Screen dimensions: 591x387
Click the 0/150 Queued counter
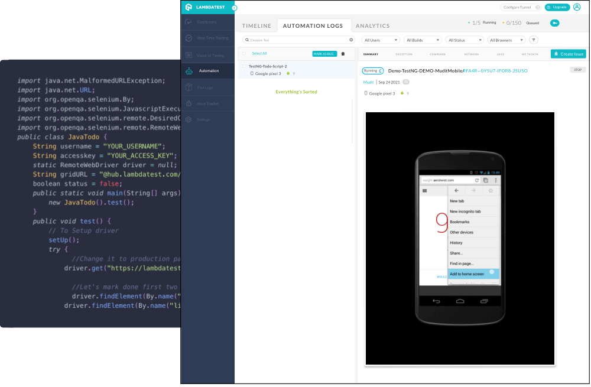coord(521,23)
